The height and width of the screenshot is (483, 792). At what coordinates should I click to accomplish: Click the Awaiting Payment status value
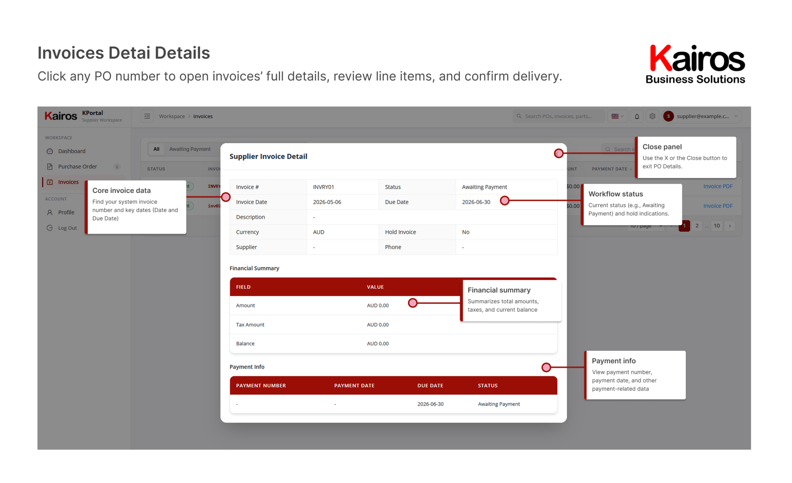(x=484, y=187)
